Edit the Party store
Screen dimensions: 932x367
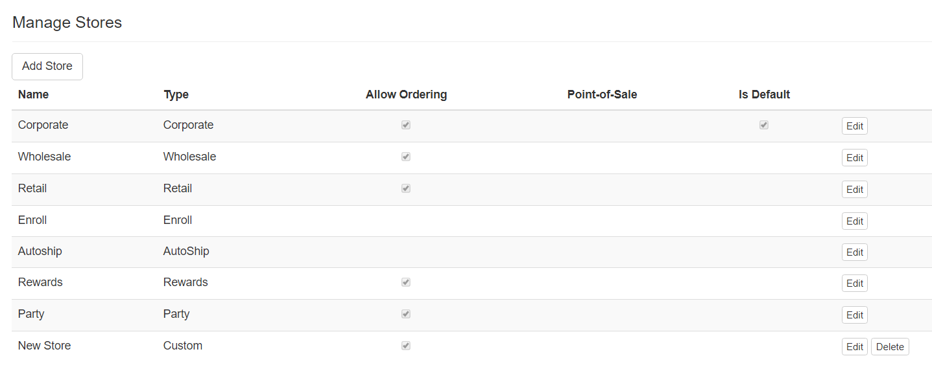coord(854,315)
